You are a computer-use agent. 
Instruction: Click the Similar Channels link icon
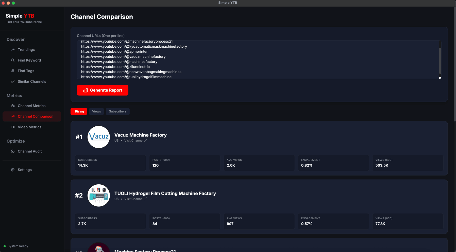(13, 82)
